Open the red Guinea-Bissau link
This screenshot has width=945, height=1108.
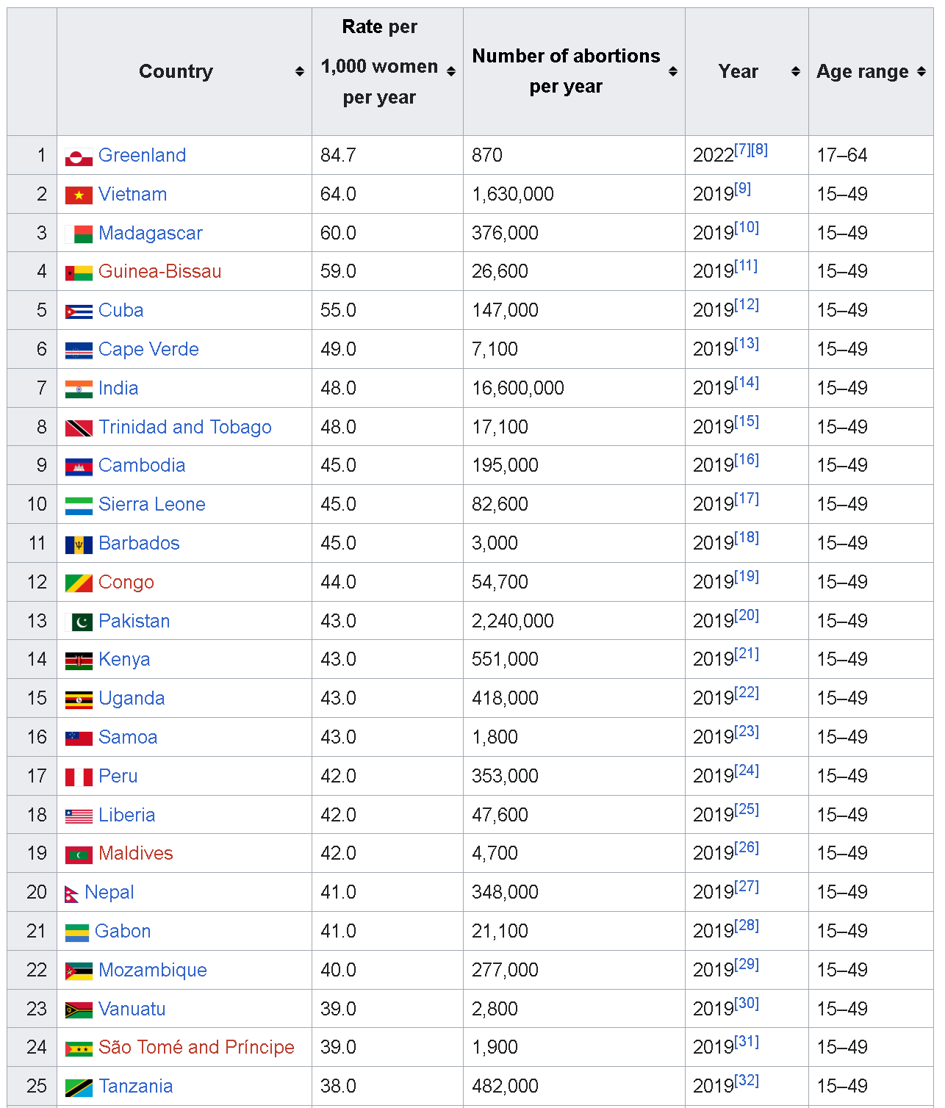click(x=159, y=271)
